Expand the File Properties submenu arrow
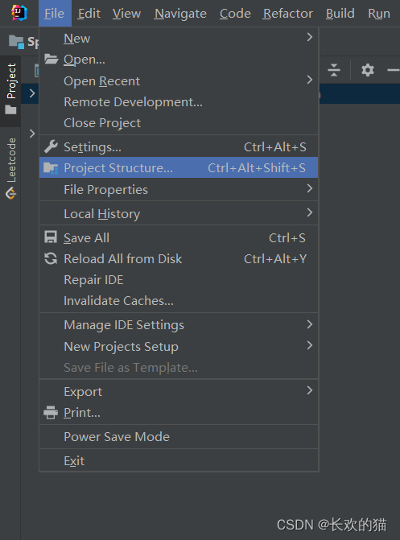Image resolution: width=400 pixels, height=540 pixels. pos(309,188)
